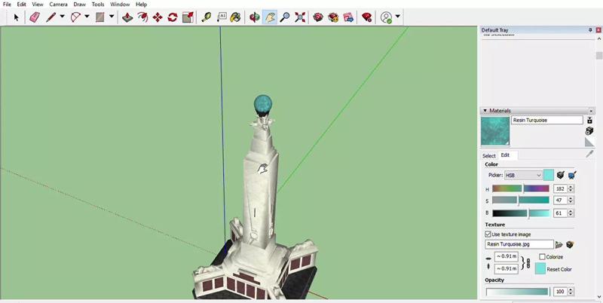Image resolution: width=603 pixels, height=303 pixels.
Task: Open the View menu
Action: [x=38, y=5]
